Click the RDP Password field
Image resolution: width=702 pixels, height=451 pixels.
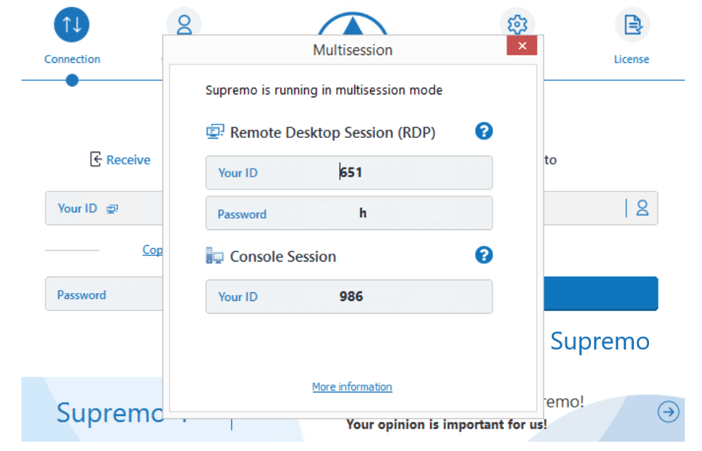click(349, 213)
